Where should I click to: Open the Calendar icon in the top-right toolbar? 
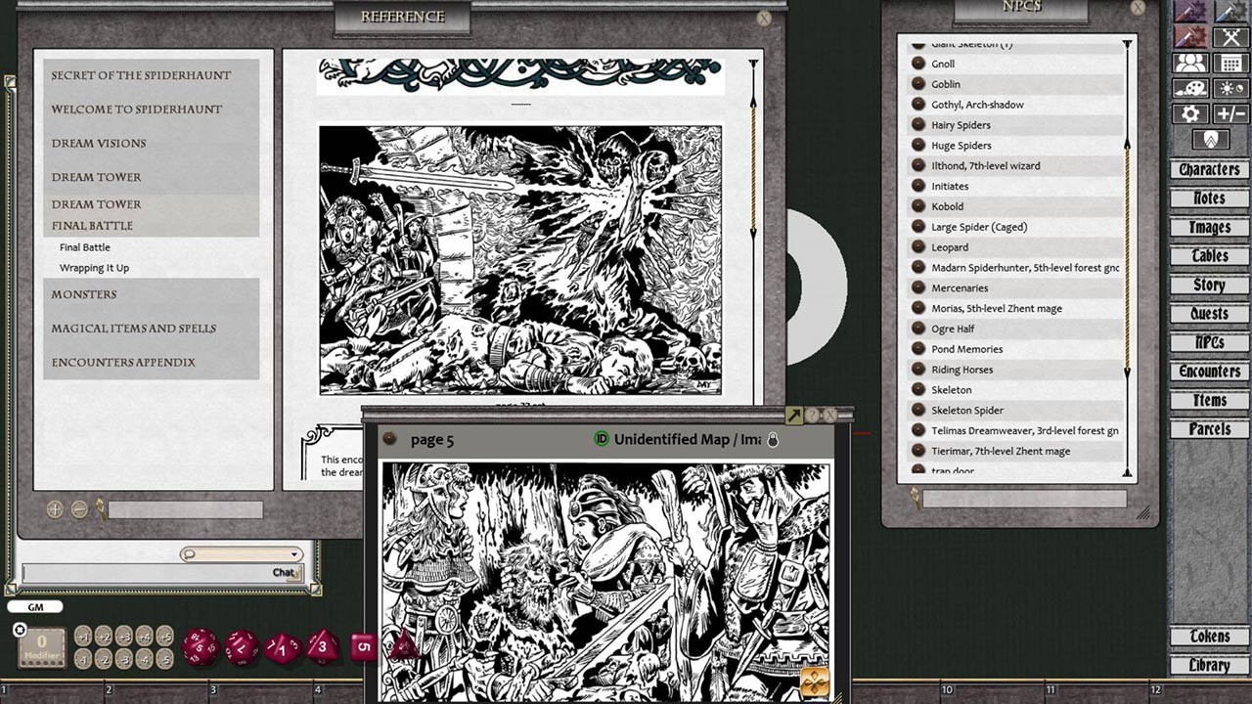coord(1230,63)
